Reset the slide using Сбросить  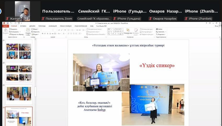pyautogui.click(x=35, y=32)
